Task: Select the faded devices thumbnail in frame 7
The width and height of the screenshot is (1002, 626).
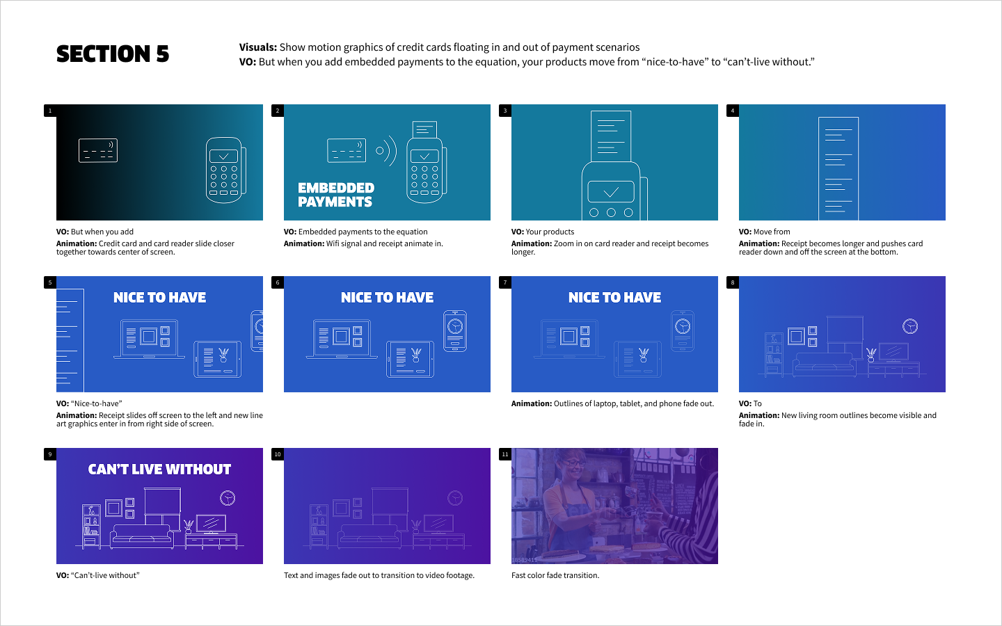Action: (614, 334)
